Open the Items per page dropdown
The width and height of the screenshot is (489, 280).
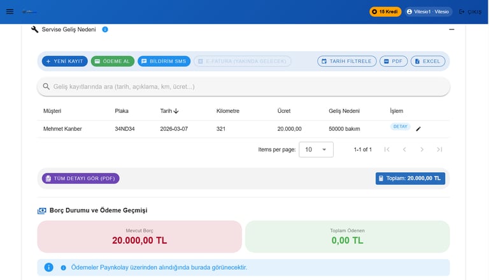(x=316, y=149)
